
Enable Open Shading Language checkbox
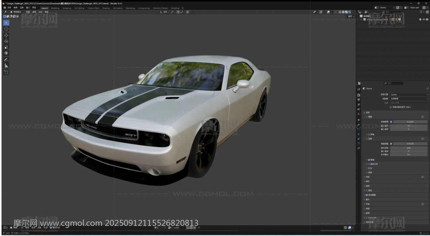391,107
